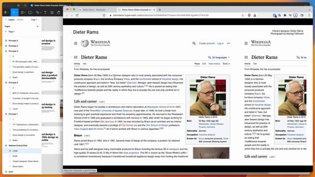Select the Large layer in Figma

(x=22, y=151)
